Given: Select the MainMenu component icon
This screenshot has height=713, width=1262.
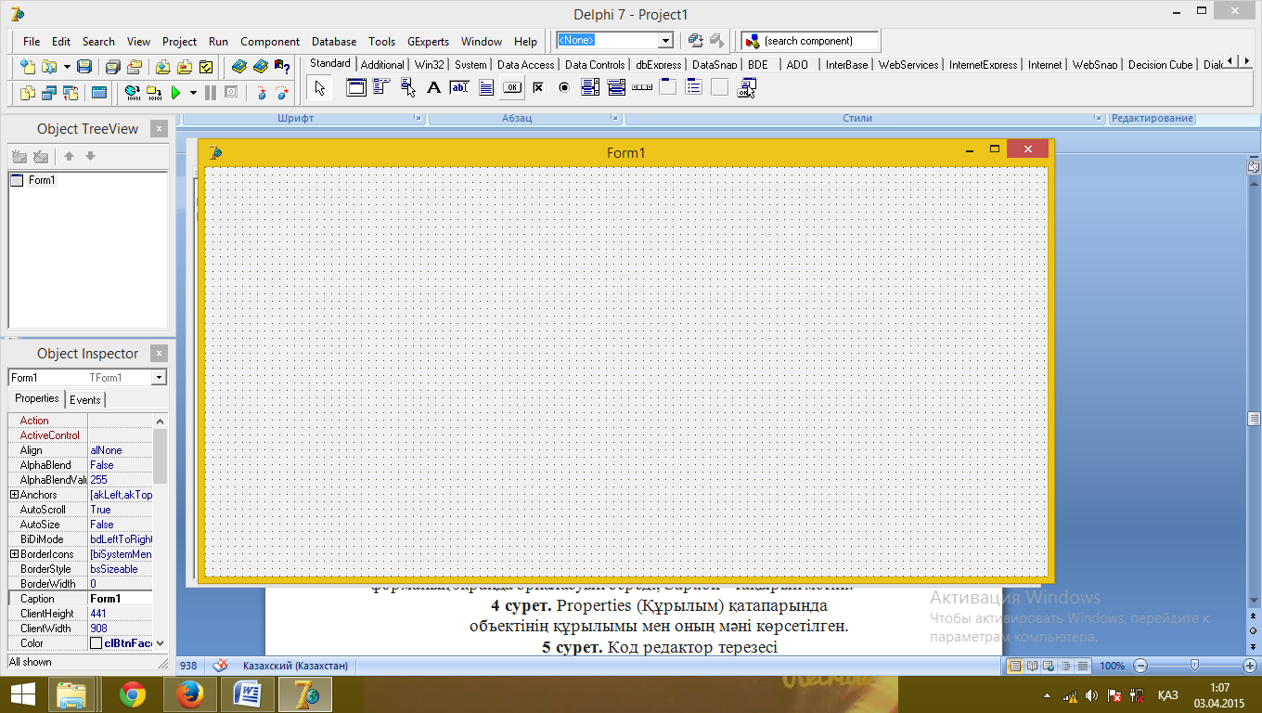Looking at the screenshot, I should pyautogui.click(x=381, y=88).
